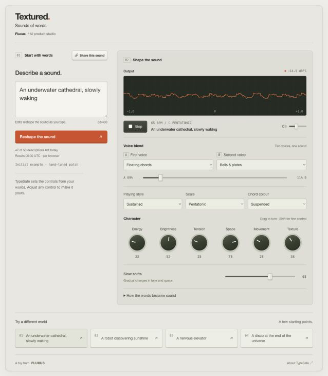The width and height of the screenshot is (328, 376).
Task: Click arrow icon on robot discovering sunshine card
Action: pos(156,338)
